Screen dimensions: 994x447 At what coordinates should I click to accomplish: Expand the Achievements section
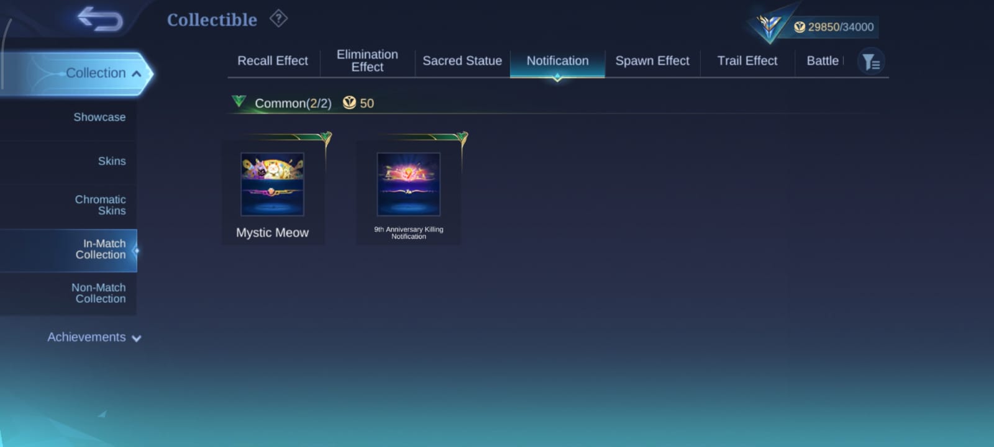94,337
